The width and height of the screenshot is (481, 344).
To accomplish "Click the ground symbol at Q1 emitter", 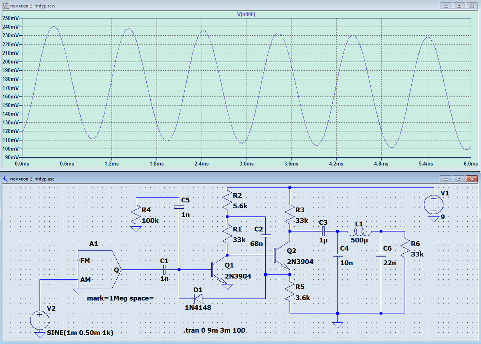I will tap(227, 286).
